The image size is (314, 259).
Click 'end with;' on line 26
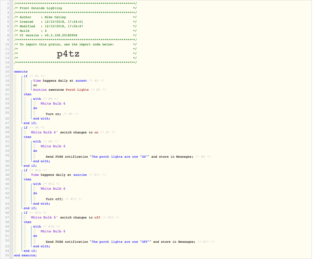[x=42, y=118]
